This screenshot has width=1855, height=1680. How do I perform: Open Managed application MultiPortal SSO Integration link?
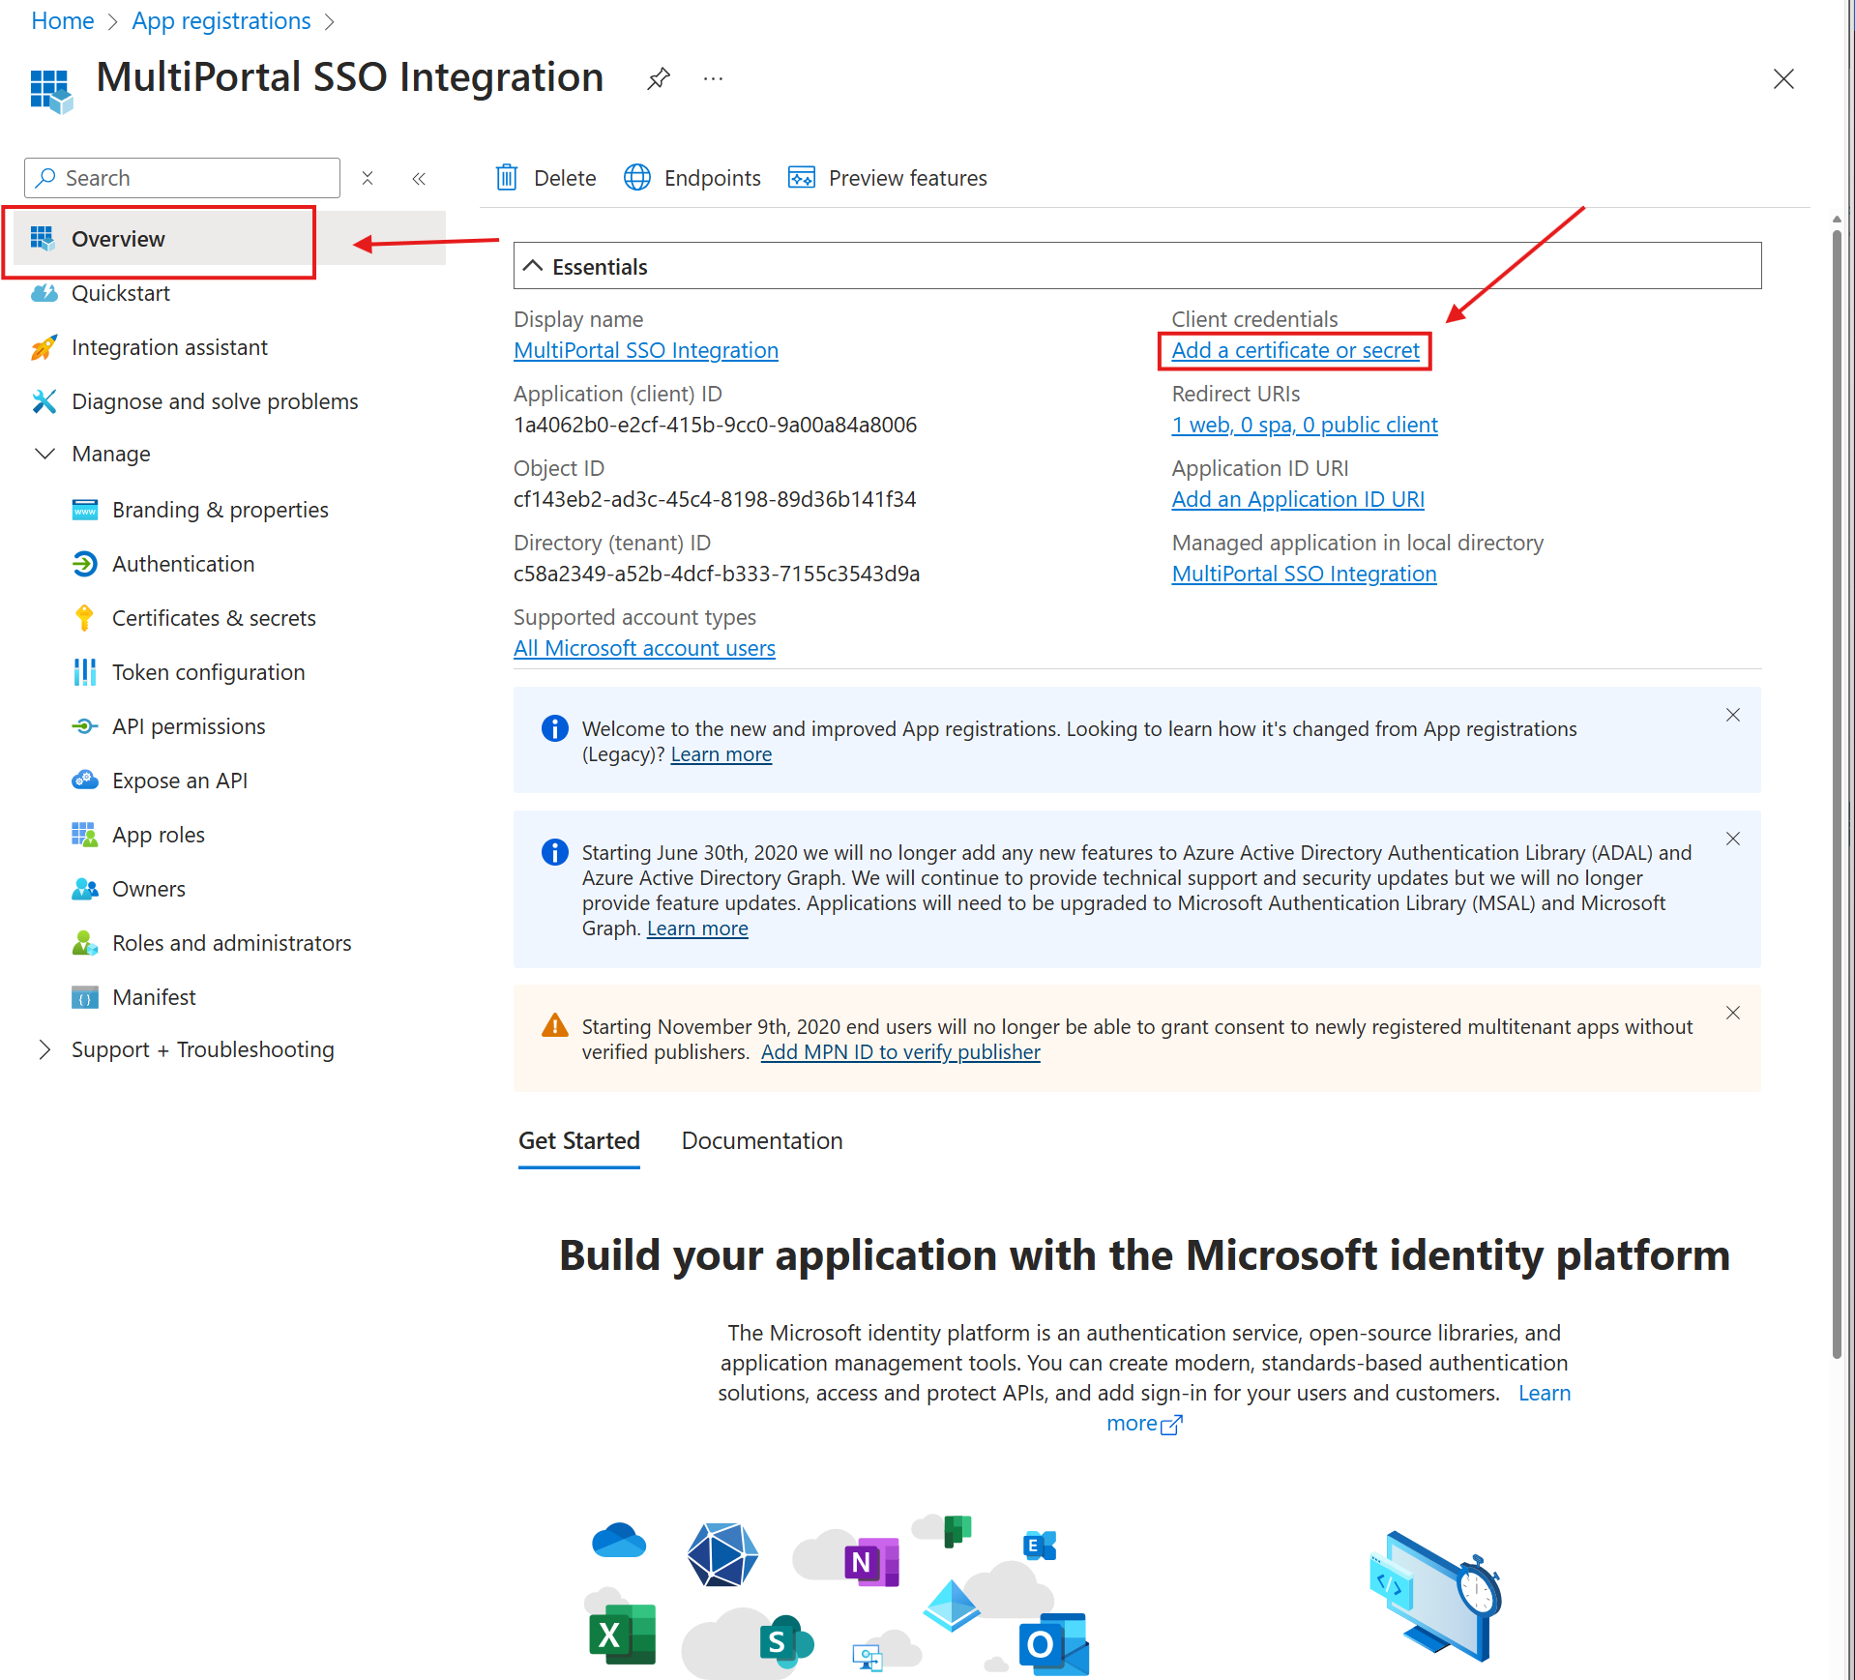pos(1304,574)
